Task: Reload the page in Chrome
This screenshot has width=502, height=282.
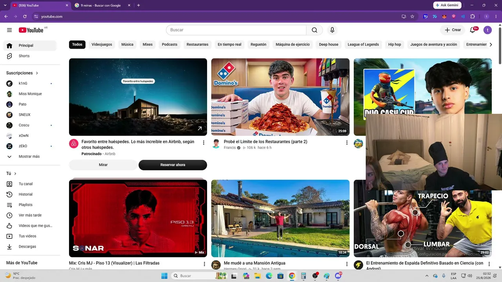Action: 25,16
